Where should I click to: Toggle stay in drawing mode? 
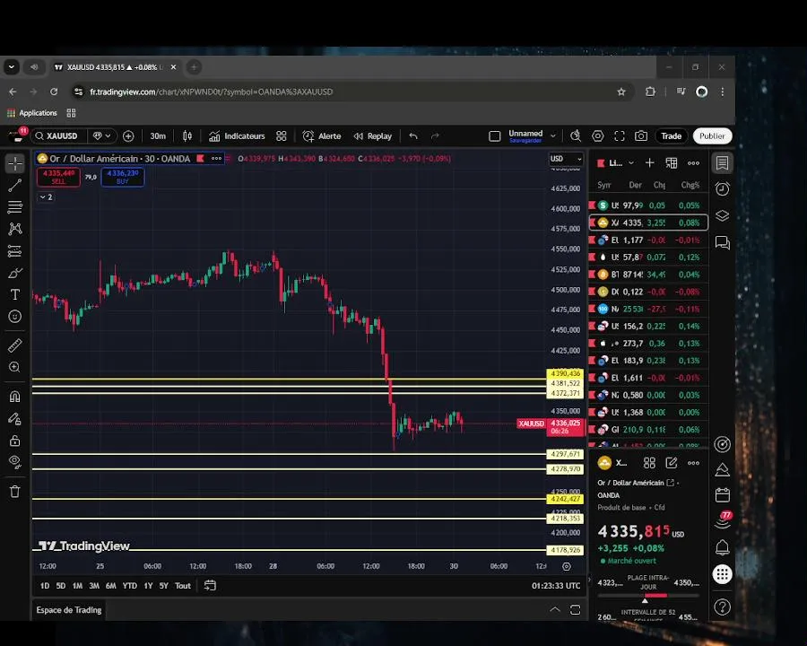point(15,418)
